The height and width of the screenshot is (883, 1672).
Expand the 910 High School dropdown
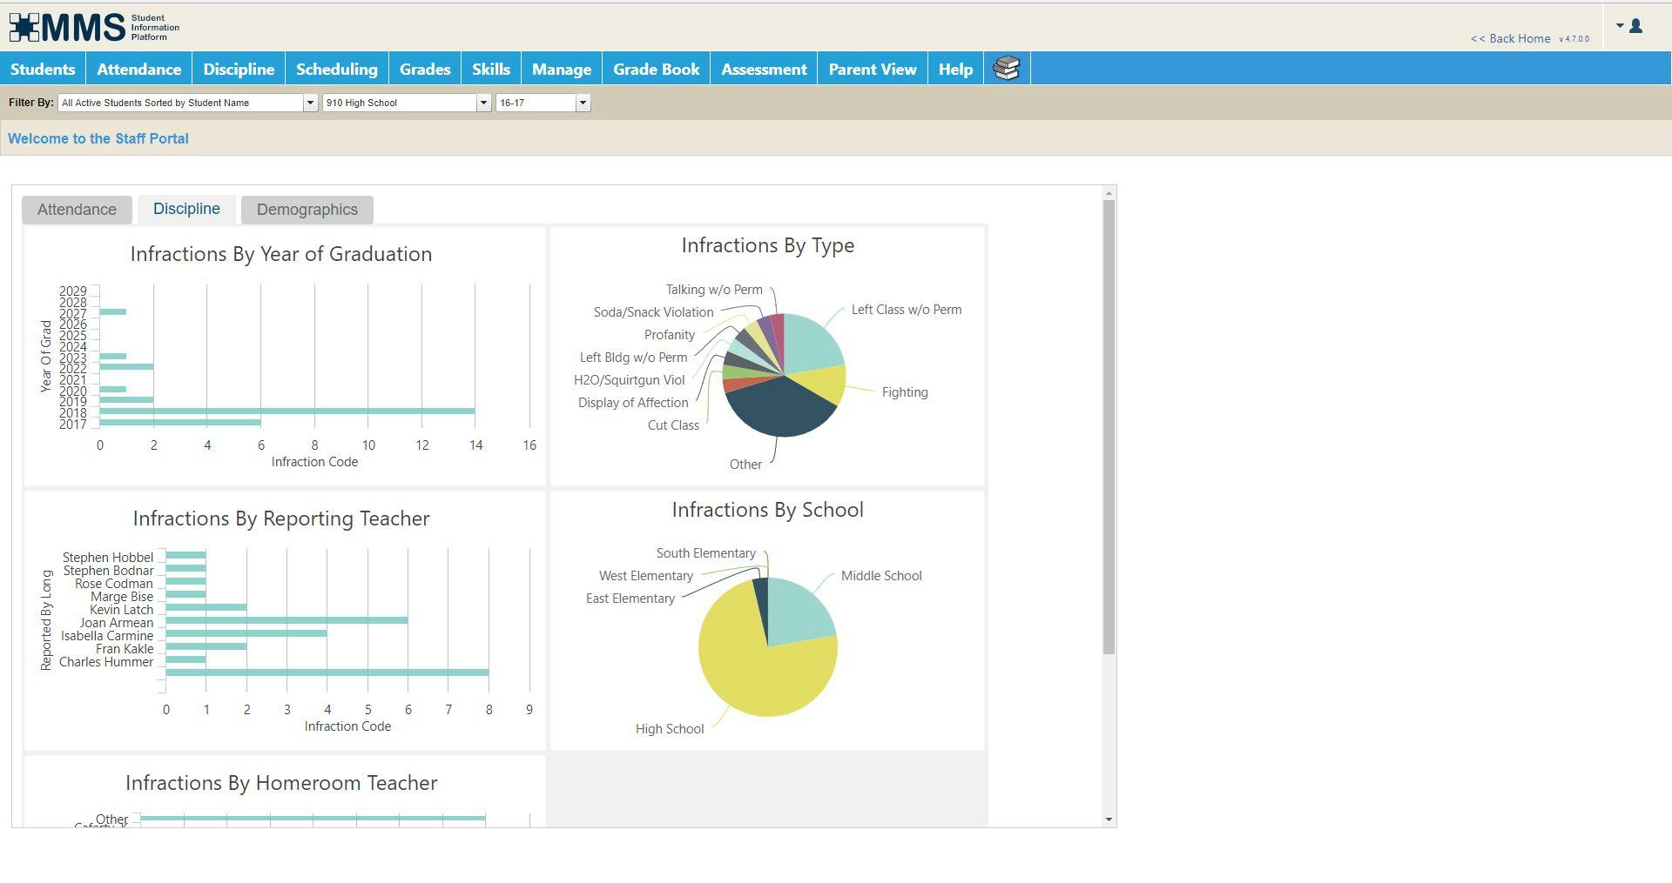[483, 103]
